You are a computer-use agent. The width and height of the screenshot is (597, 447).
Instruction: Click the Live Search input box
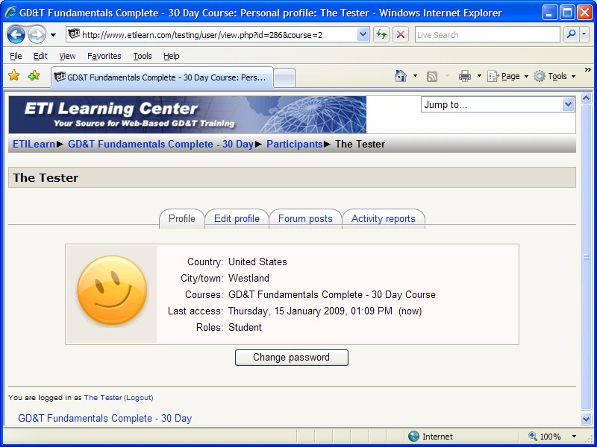point(487,35)
